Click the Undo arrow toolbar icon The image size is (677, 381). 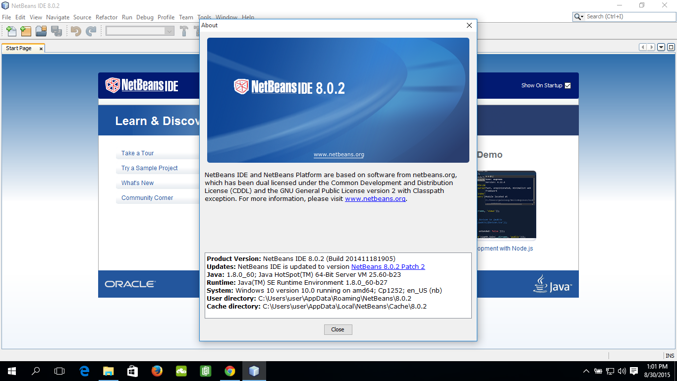75,31
